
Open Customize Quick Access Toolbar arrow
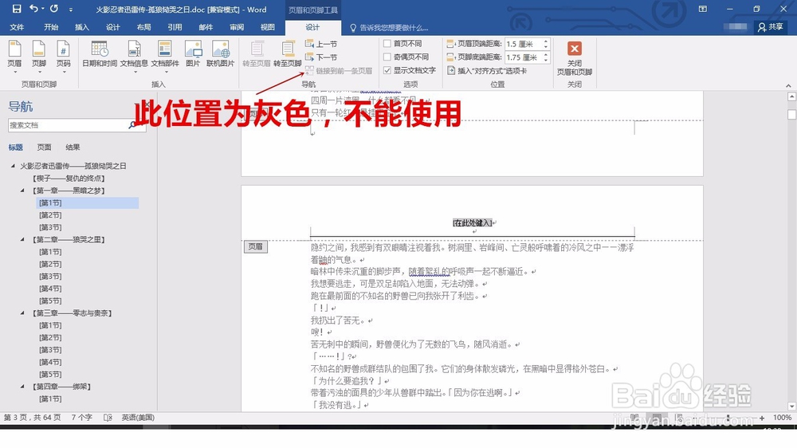[70, 9]
